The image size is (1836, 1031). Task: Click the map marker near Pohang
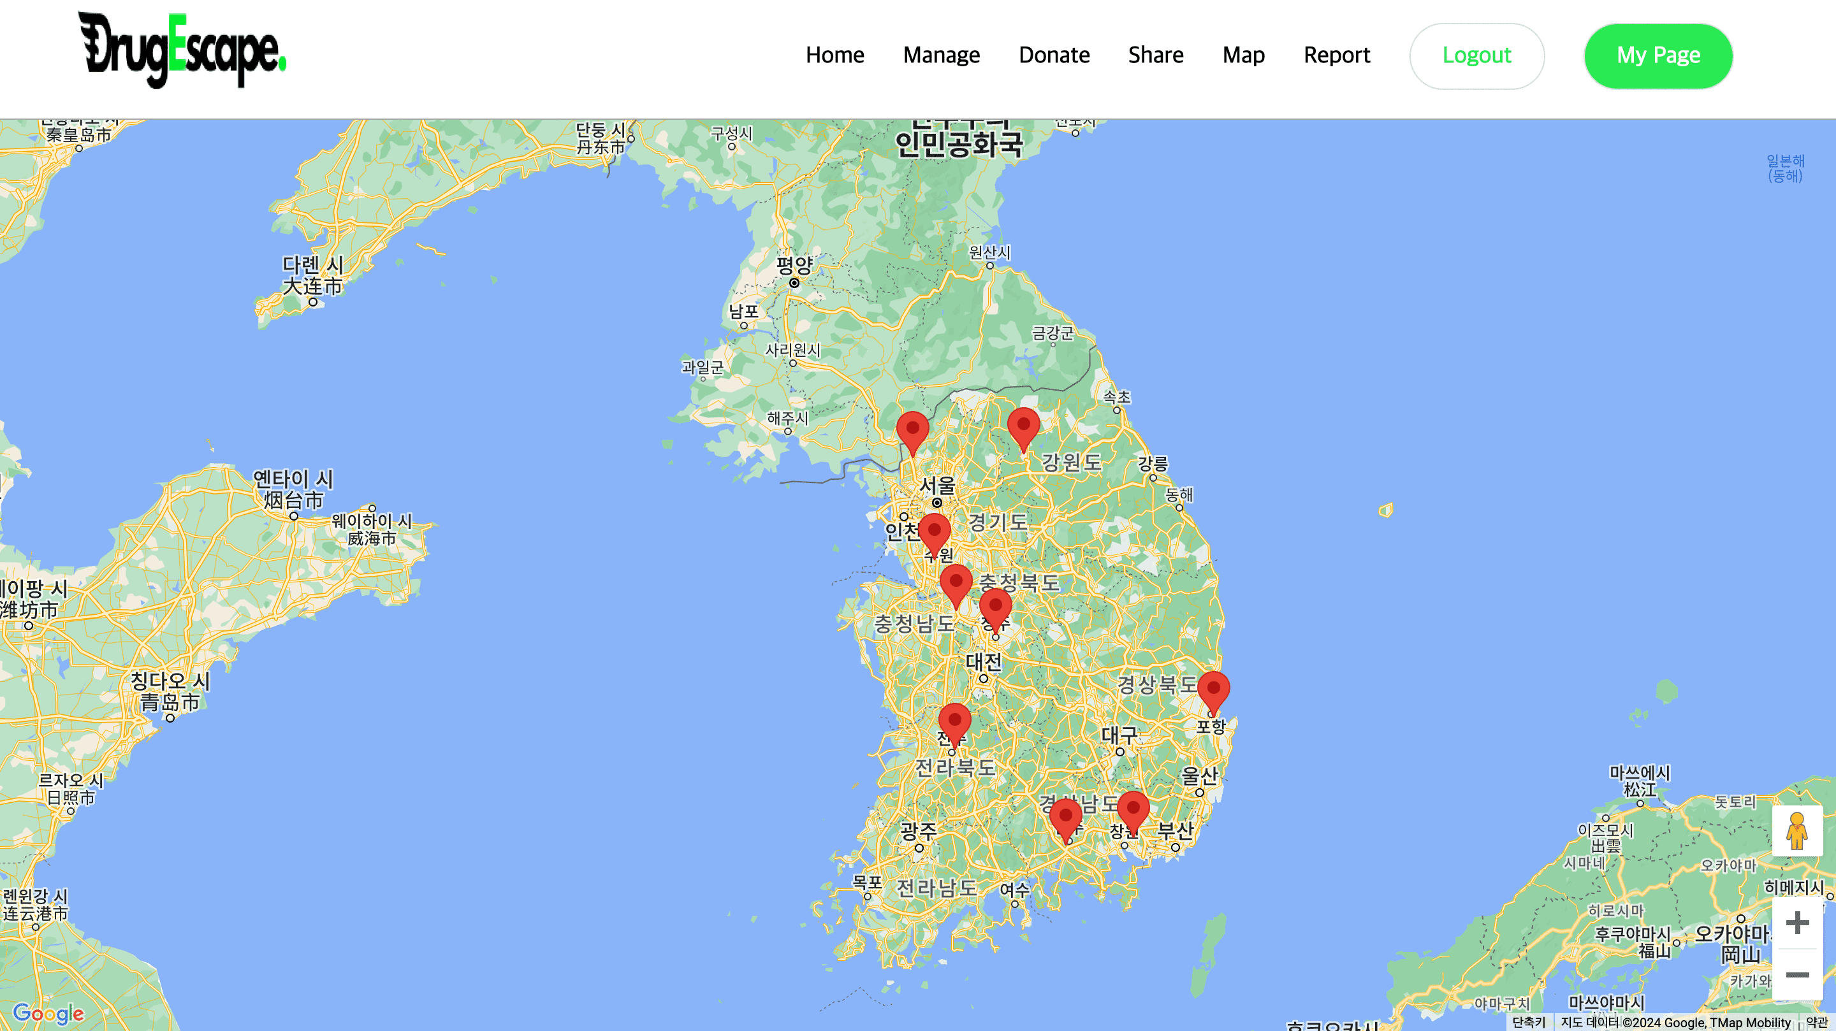point(1213,693)
